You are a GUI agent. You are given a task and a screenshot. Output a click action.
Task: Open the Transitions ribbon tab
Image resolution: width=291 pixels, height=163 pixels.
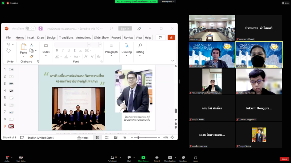click(66, 37)
